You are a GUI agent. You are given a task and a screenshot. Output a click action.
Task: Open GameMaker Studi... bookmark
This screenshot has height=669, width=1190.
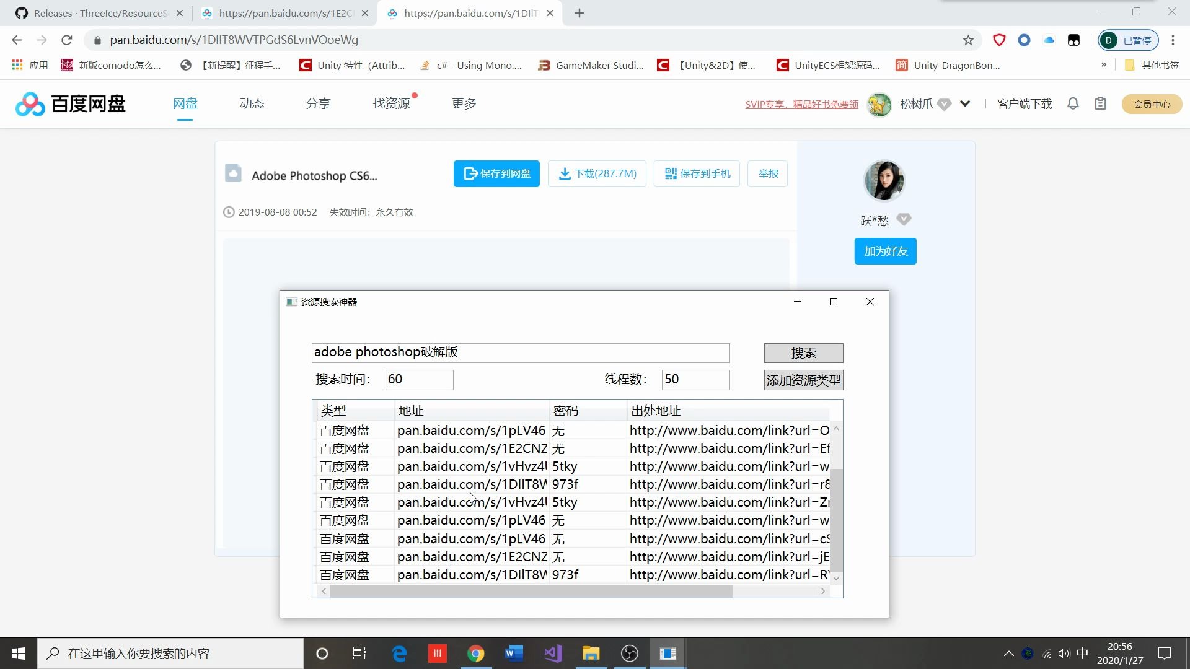tap(591, 65)
